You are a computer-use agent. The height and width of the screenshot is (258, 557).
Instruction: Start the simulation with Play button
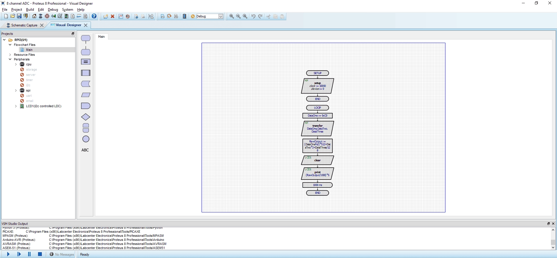coord(8,254)
